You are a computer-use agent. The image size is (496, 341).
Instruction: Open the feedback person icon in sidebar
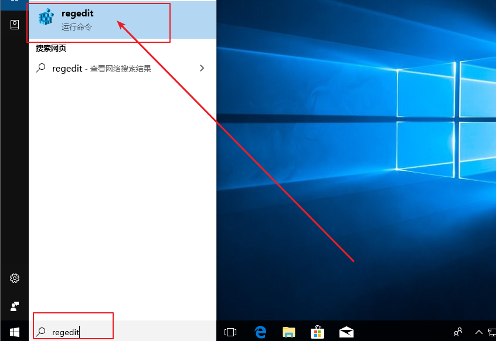[x=15, y=306]
